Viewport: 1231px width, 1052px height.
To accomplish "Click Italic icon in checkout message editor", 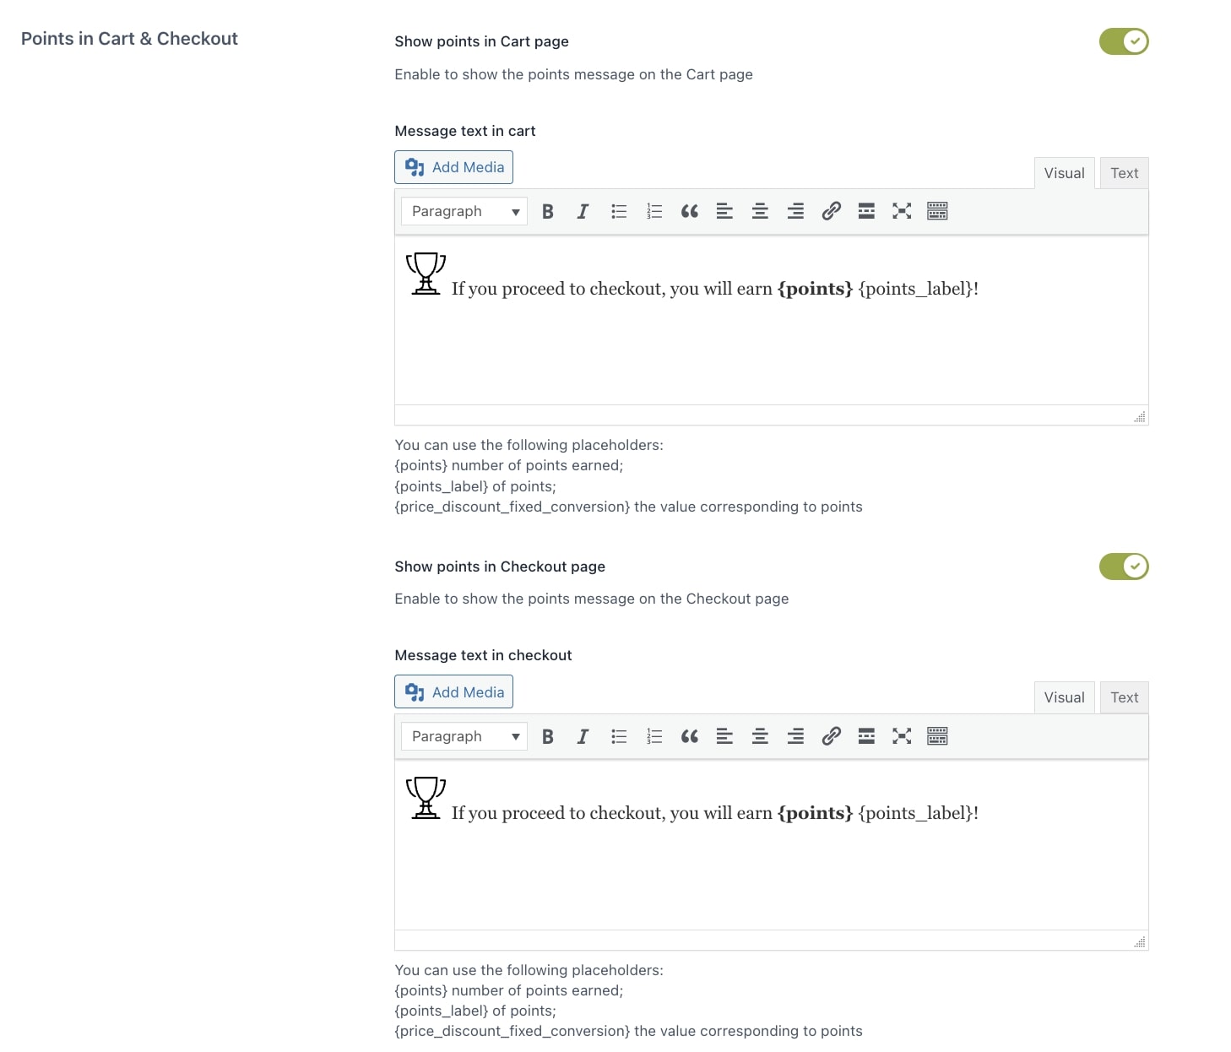I will tap(583, 736).
